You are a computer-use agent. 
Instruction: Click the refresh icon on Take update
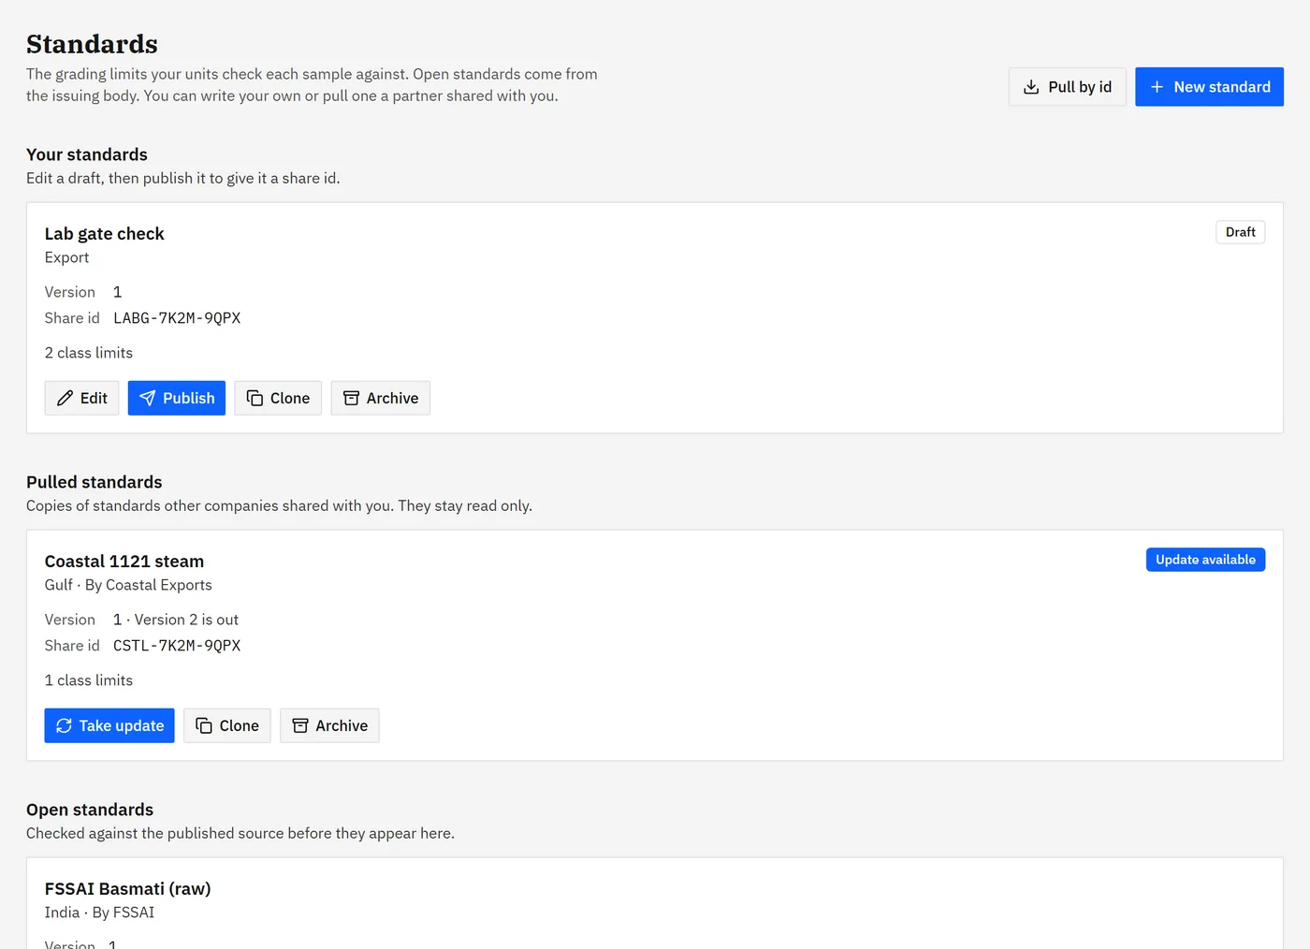pos(64,725)
